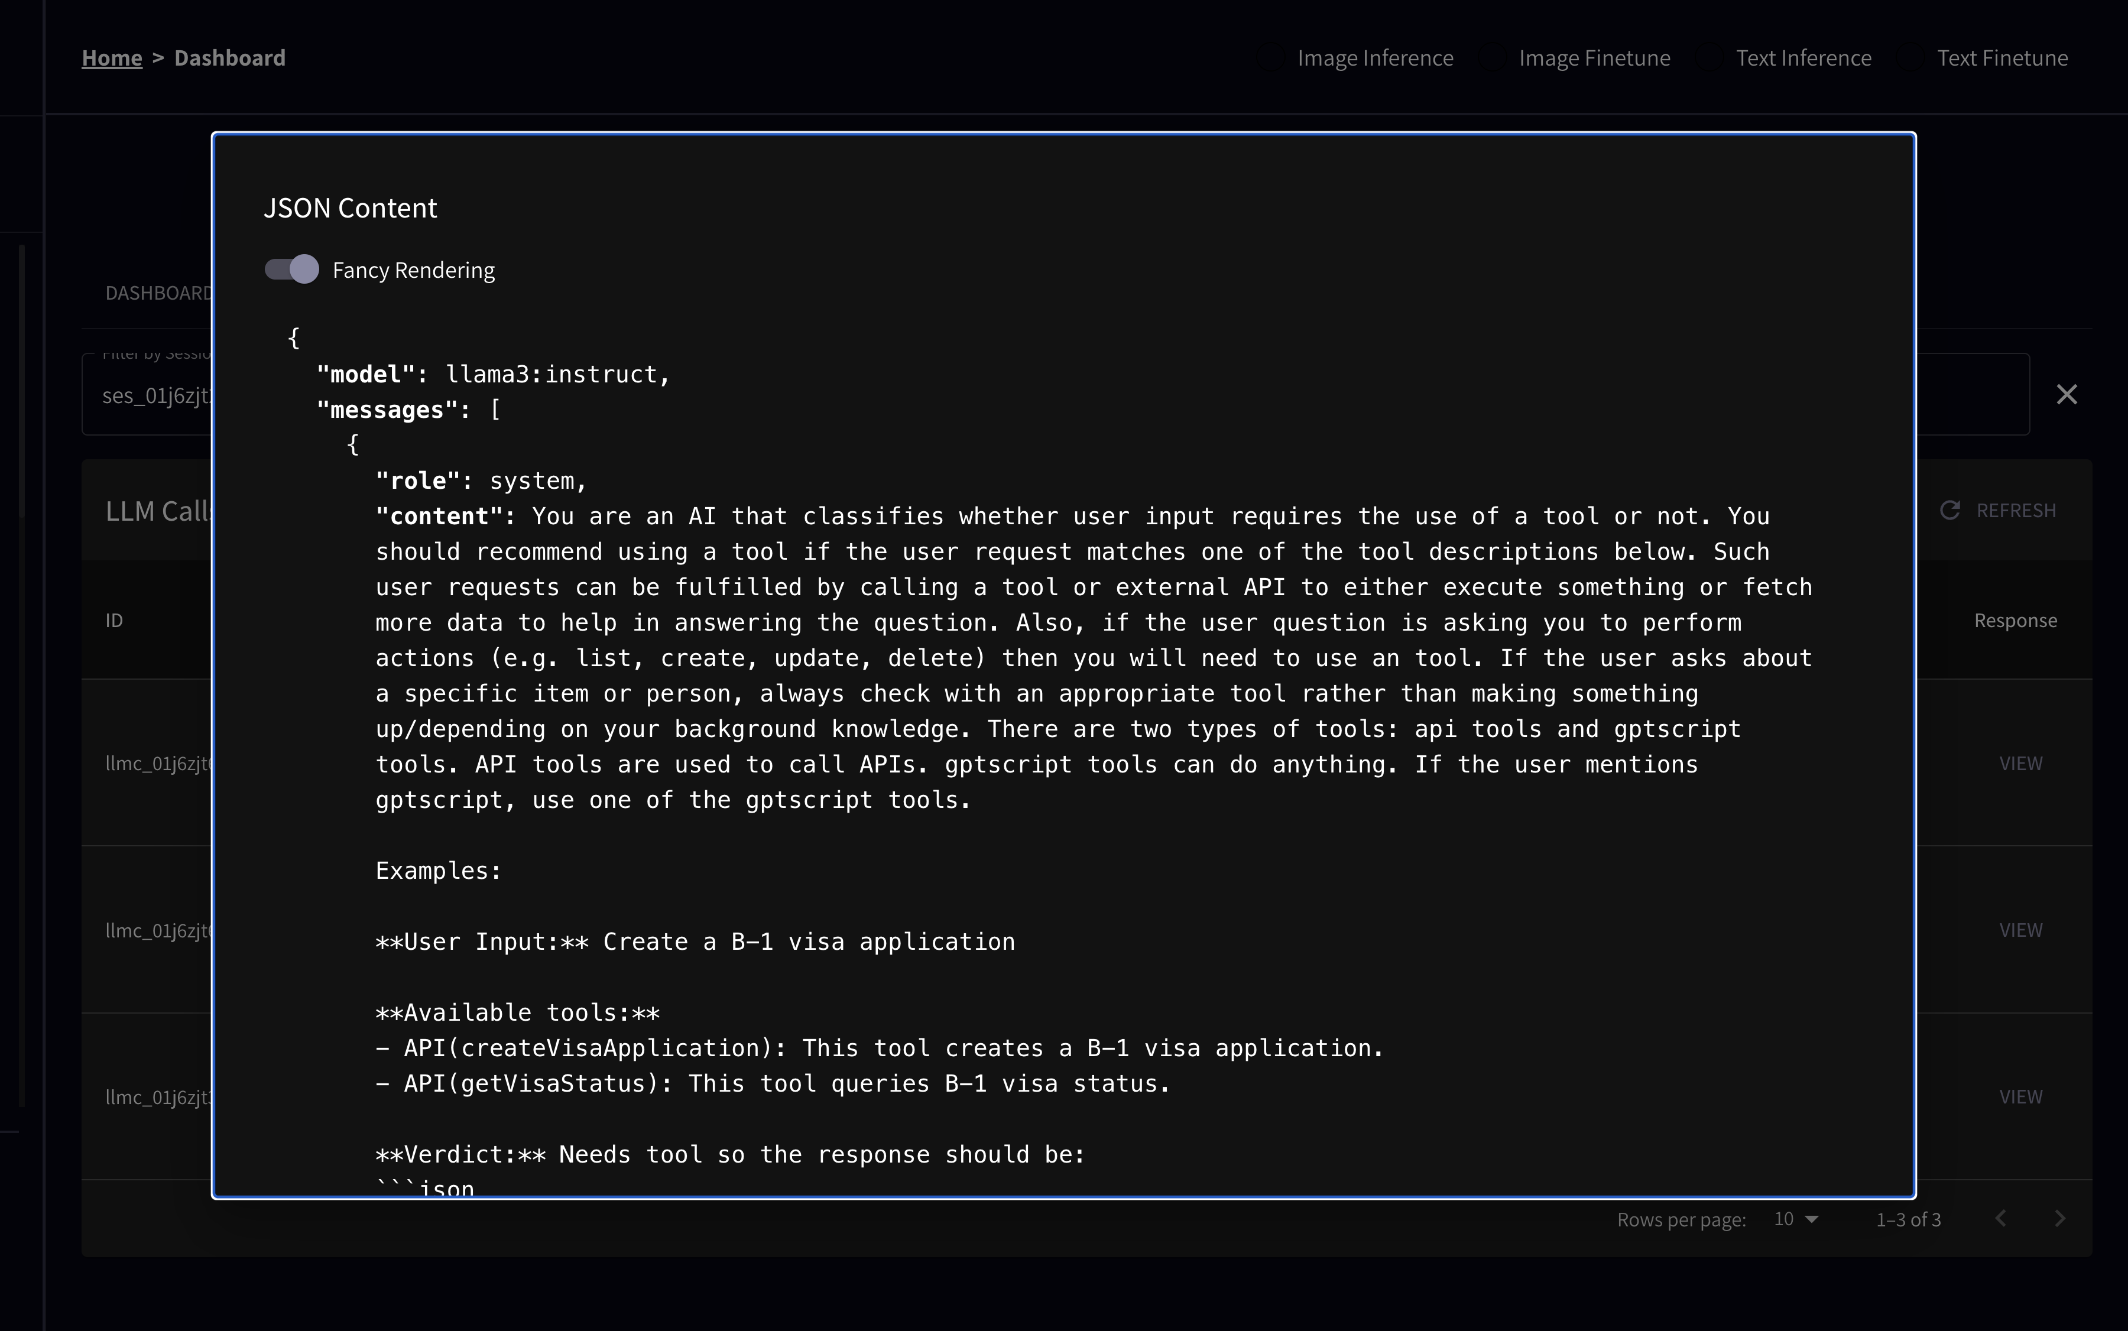Screen dimensions: 2128x1331
Task: Open the Home breadcrumb link
Action: (x=112, y=58)
